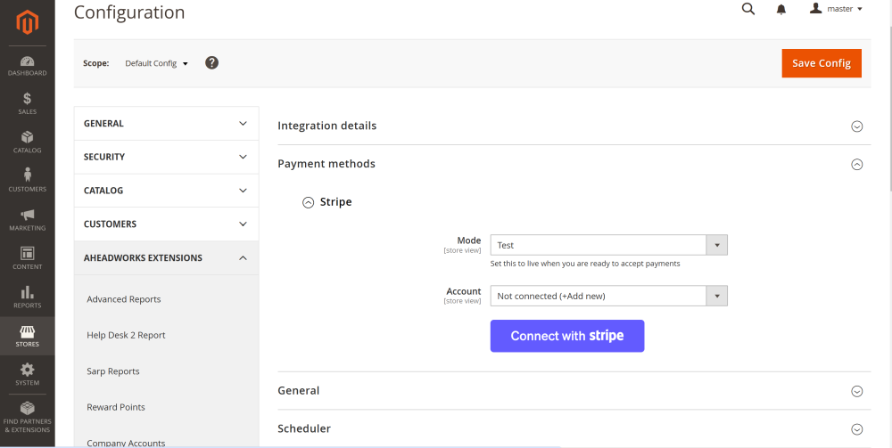Expand the SECURITY config tab
The height and width of the screenshot is (448, 892).
point(166,157)
